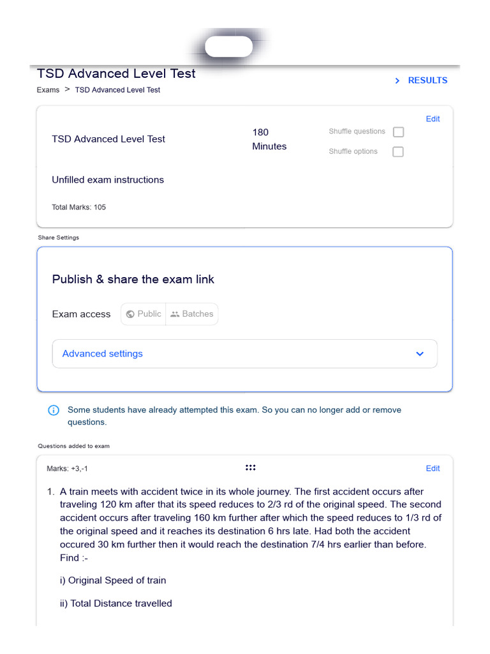Edit the exam details card

tap(433, 119)
